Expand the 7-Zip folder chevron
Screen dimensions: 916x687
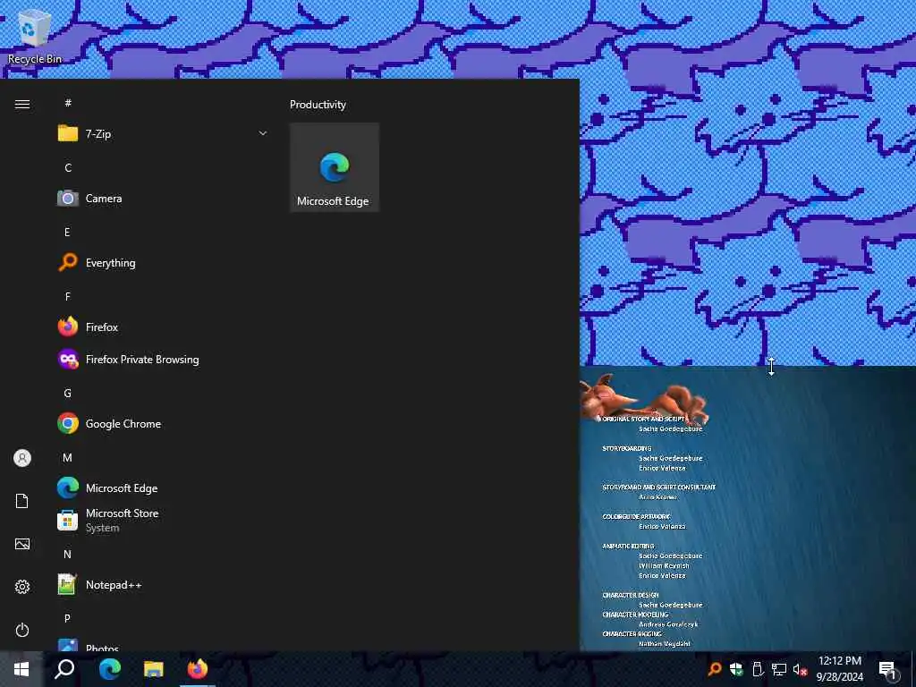coord(263,134)
